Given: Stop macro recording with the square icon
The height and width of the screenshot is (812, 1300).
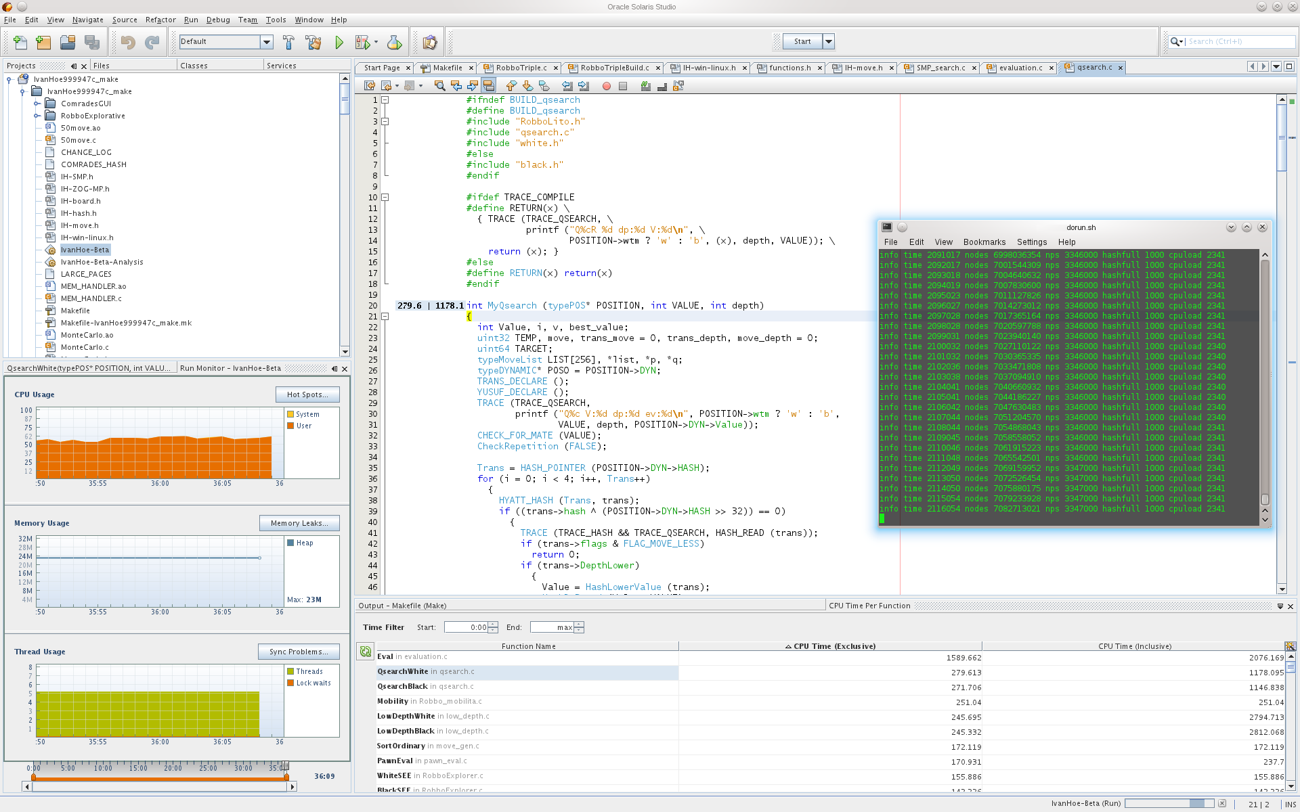Looking at the screenshot, I should click(623, 86).
